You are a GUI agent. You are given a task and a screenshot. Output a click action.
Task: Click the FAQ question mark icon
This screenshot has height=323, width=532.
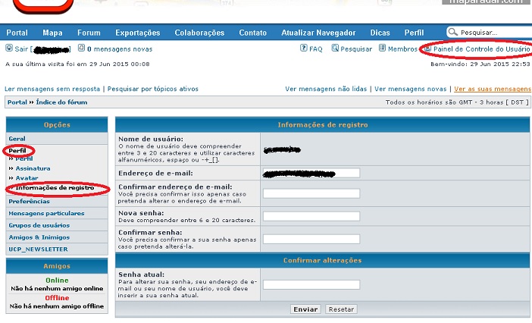point(304,48)
